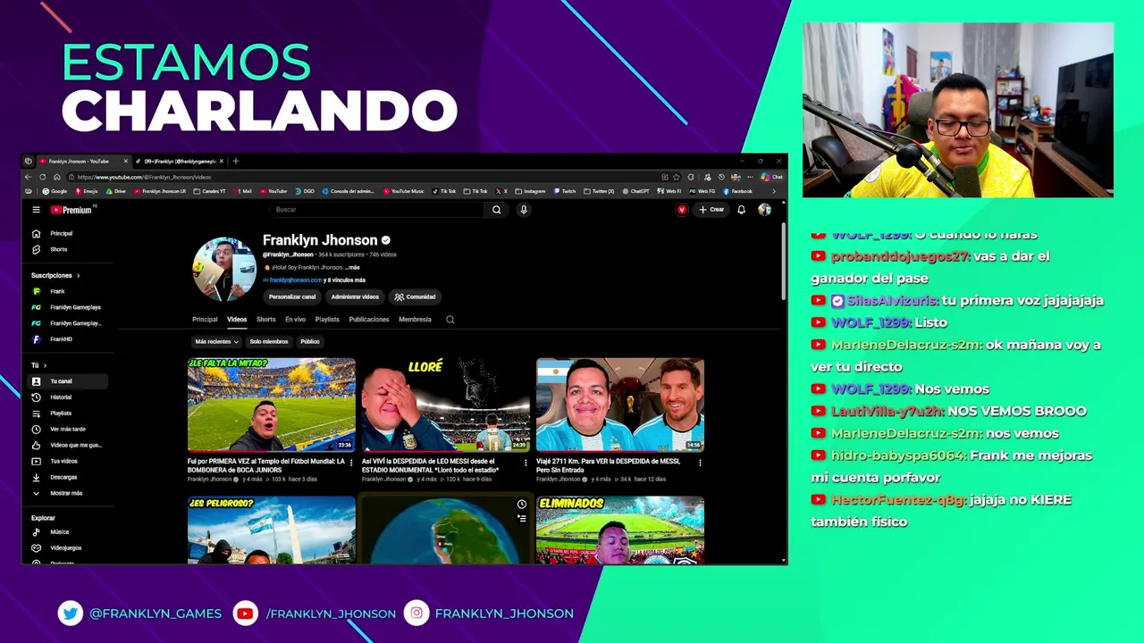
Task: Click the Personalizar canal button
Action: coord(292,297)
